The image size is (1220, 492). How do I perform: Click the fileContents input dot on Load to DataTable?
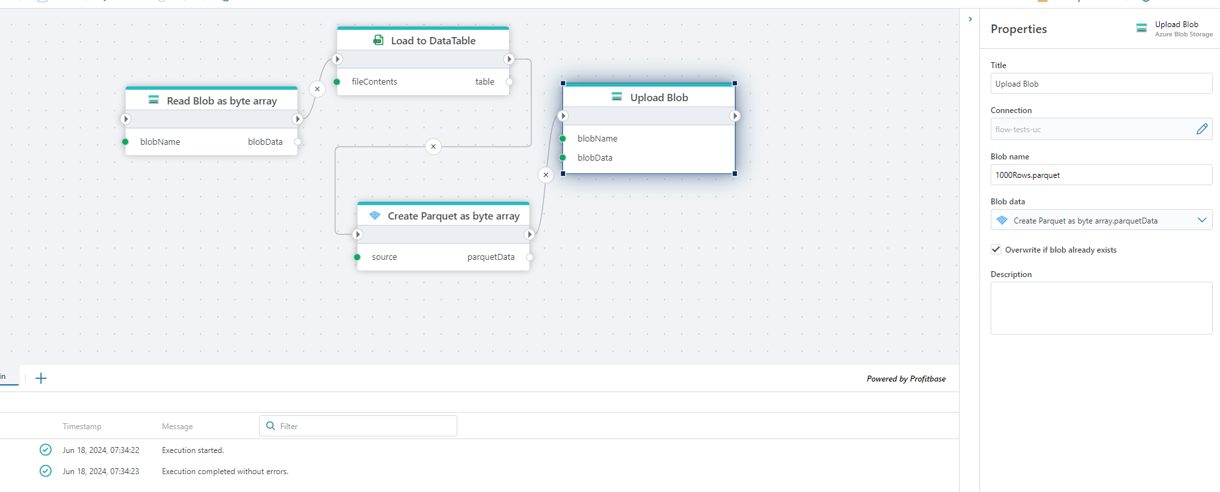click(337, 82)
